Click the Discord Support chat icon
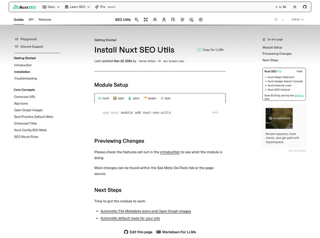 click(17, 46)
